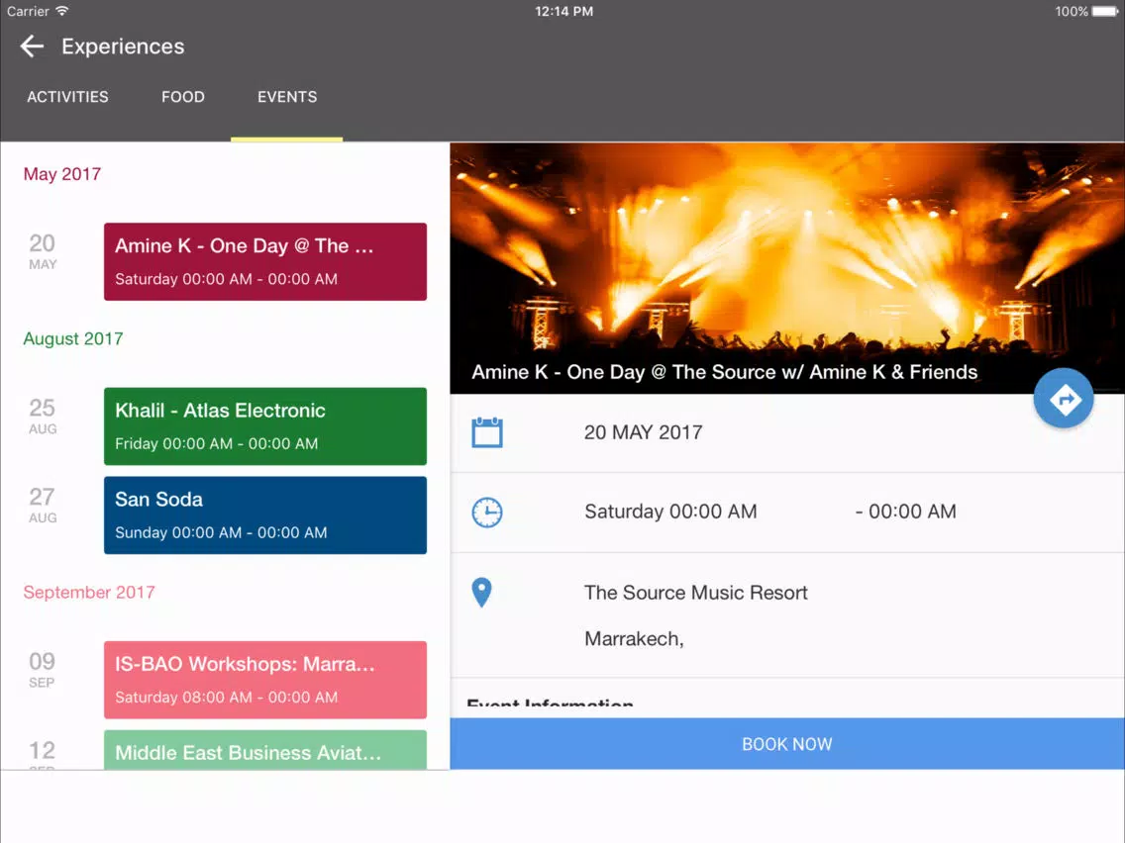Tap the August 2017 section header
The image size is (1125, 843).
click(73, 338)
